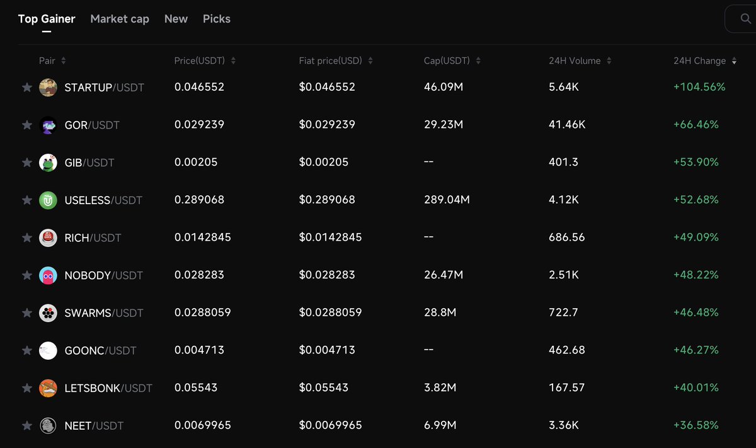Click the 462.68 volume value

(x=567, y=350)
